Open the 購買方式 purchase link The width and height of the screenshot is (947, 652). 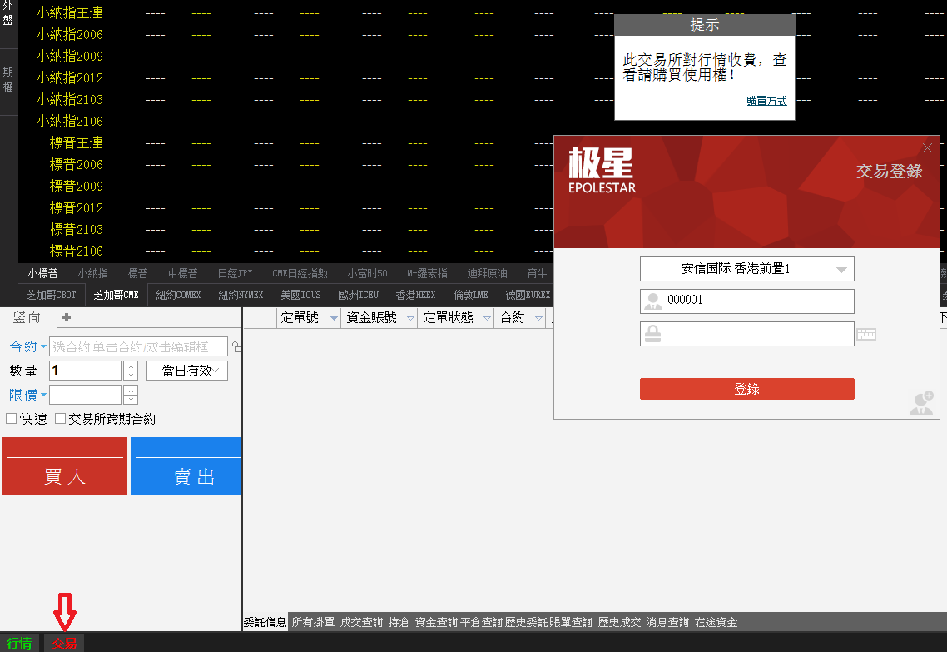766,101
